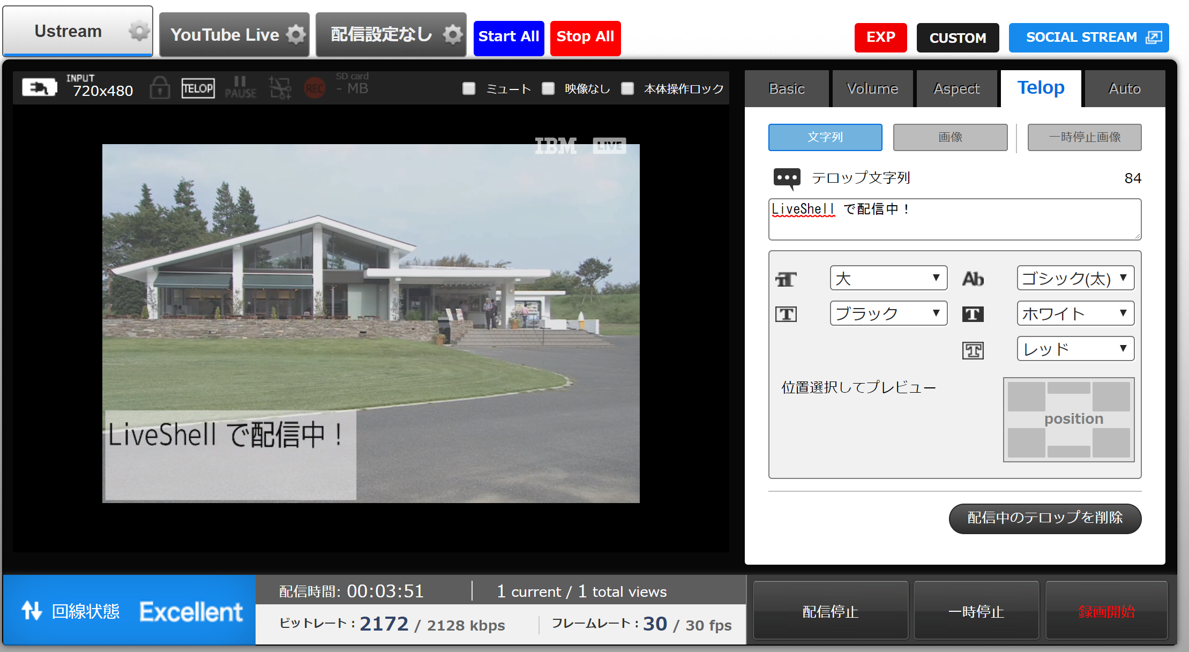Switch to the Aspect tab

(x=956, y=89)
